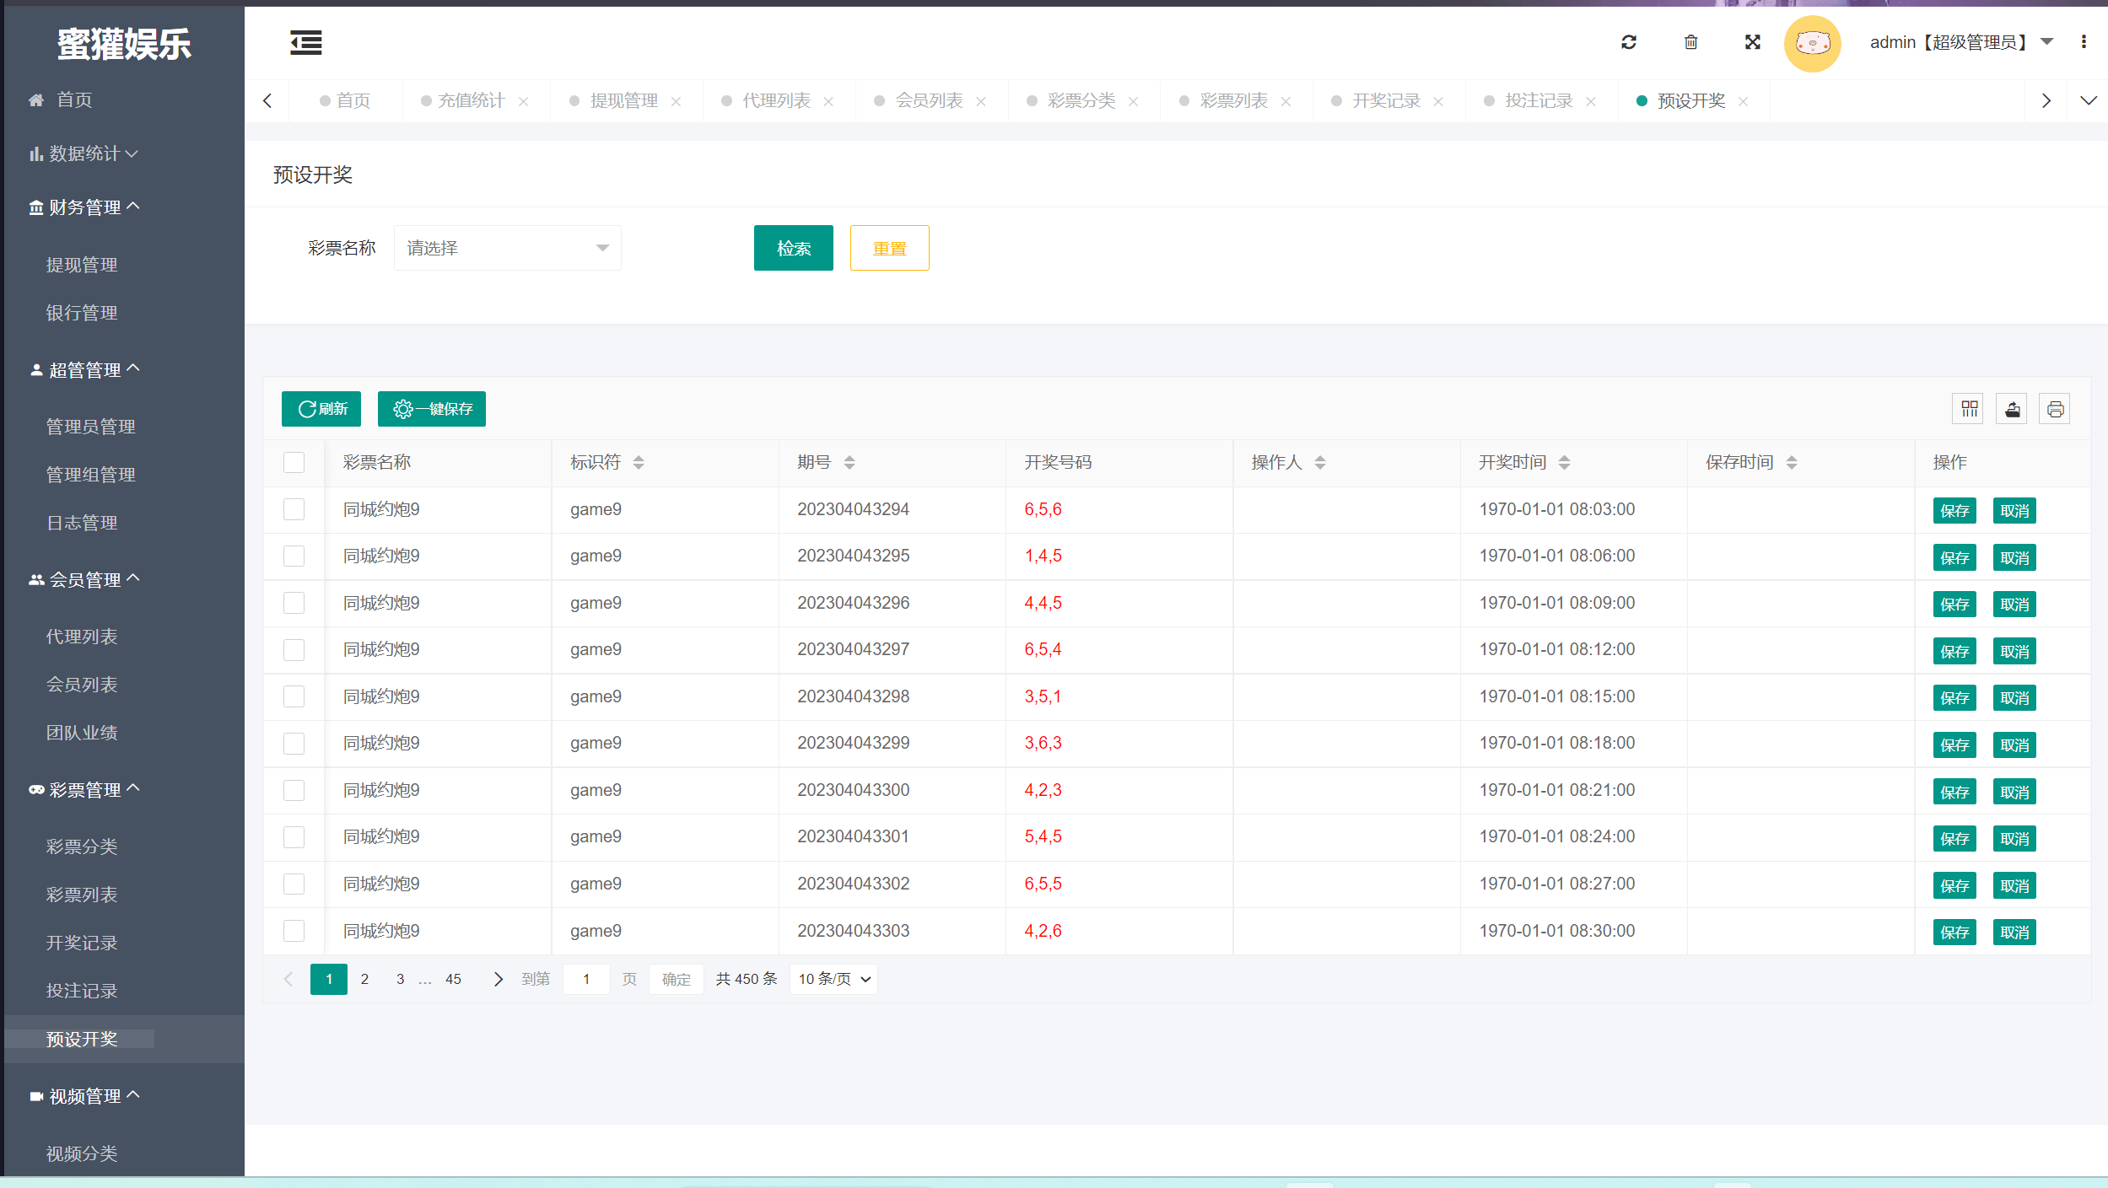Image resolution: width=2108 pixels, height=1188 pixels.
Task: Open 银行管理 in the sidebar
Action: point(82,313)
